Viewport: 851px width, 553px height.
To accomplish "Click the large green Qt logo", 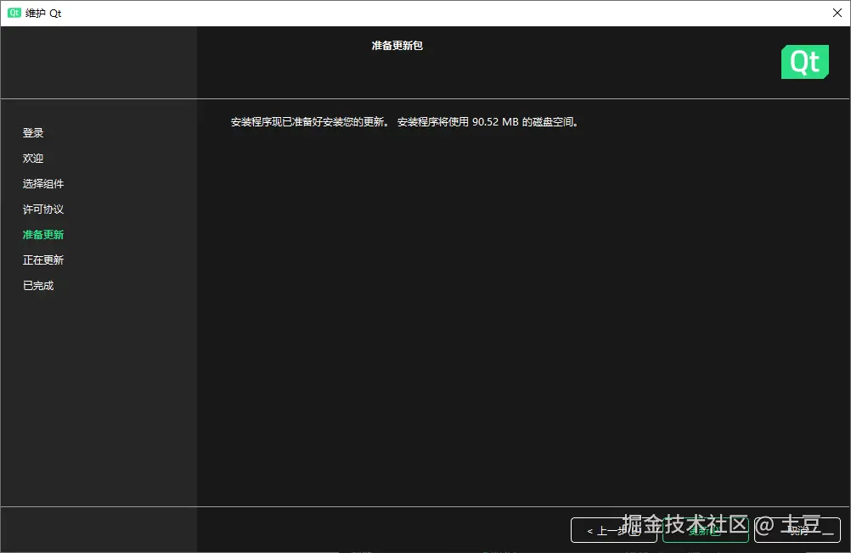I will click(x=805, y=62).
